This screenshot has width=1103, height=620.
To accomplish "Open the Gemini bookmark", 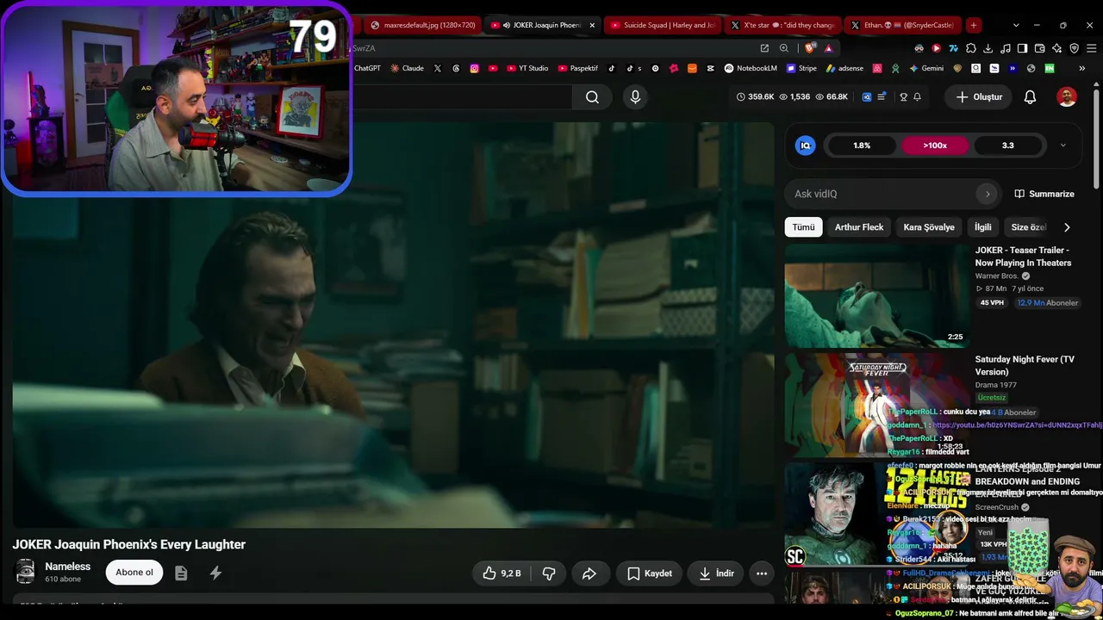I will click(926, 68).
